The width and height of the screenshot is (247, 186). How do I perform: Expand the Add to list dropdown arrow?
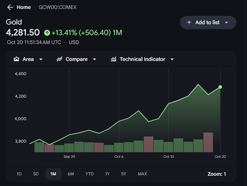(226, 23)
